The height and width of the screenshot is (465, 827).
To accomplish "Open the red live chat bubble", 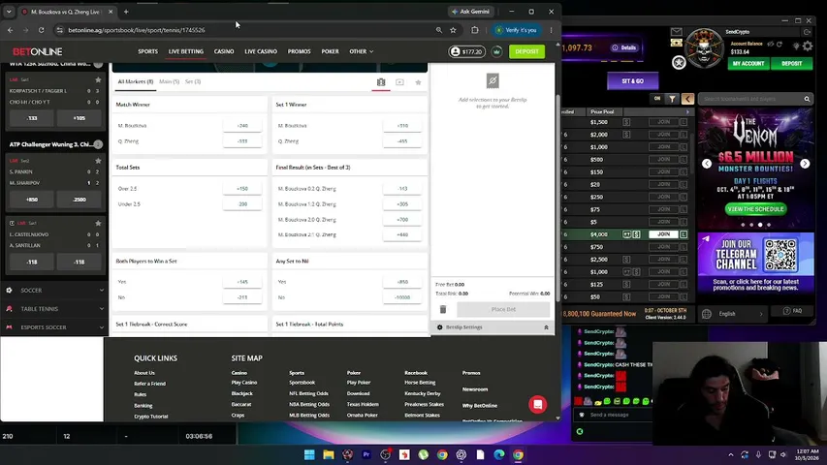I will click(x=537, y=404).
